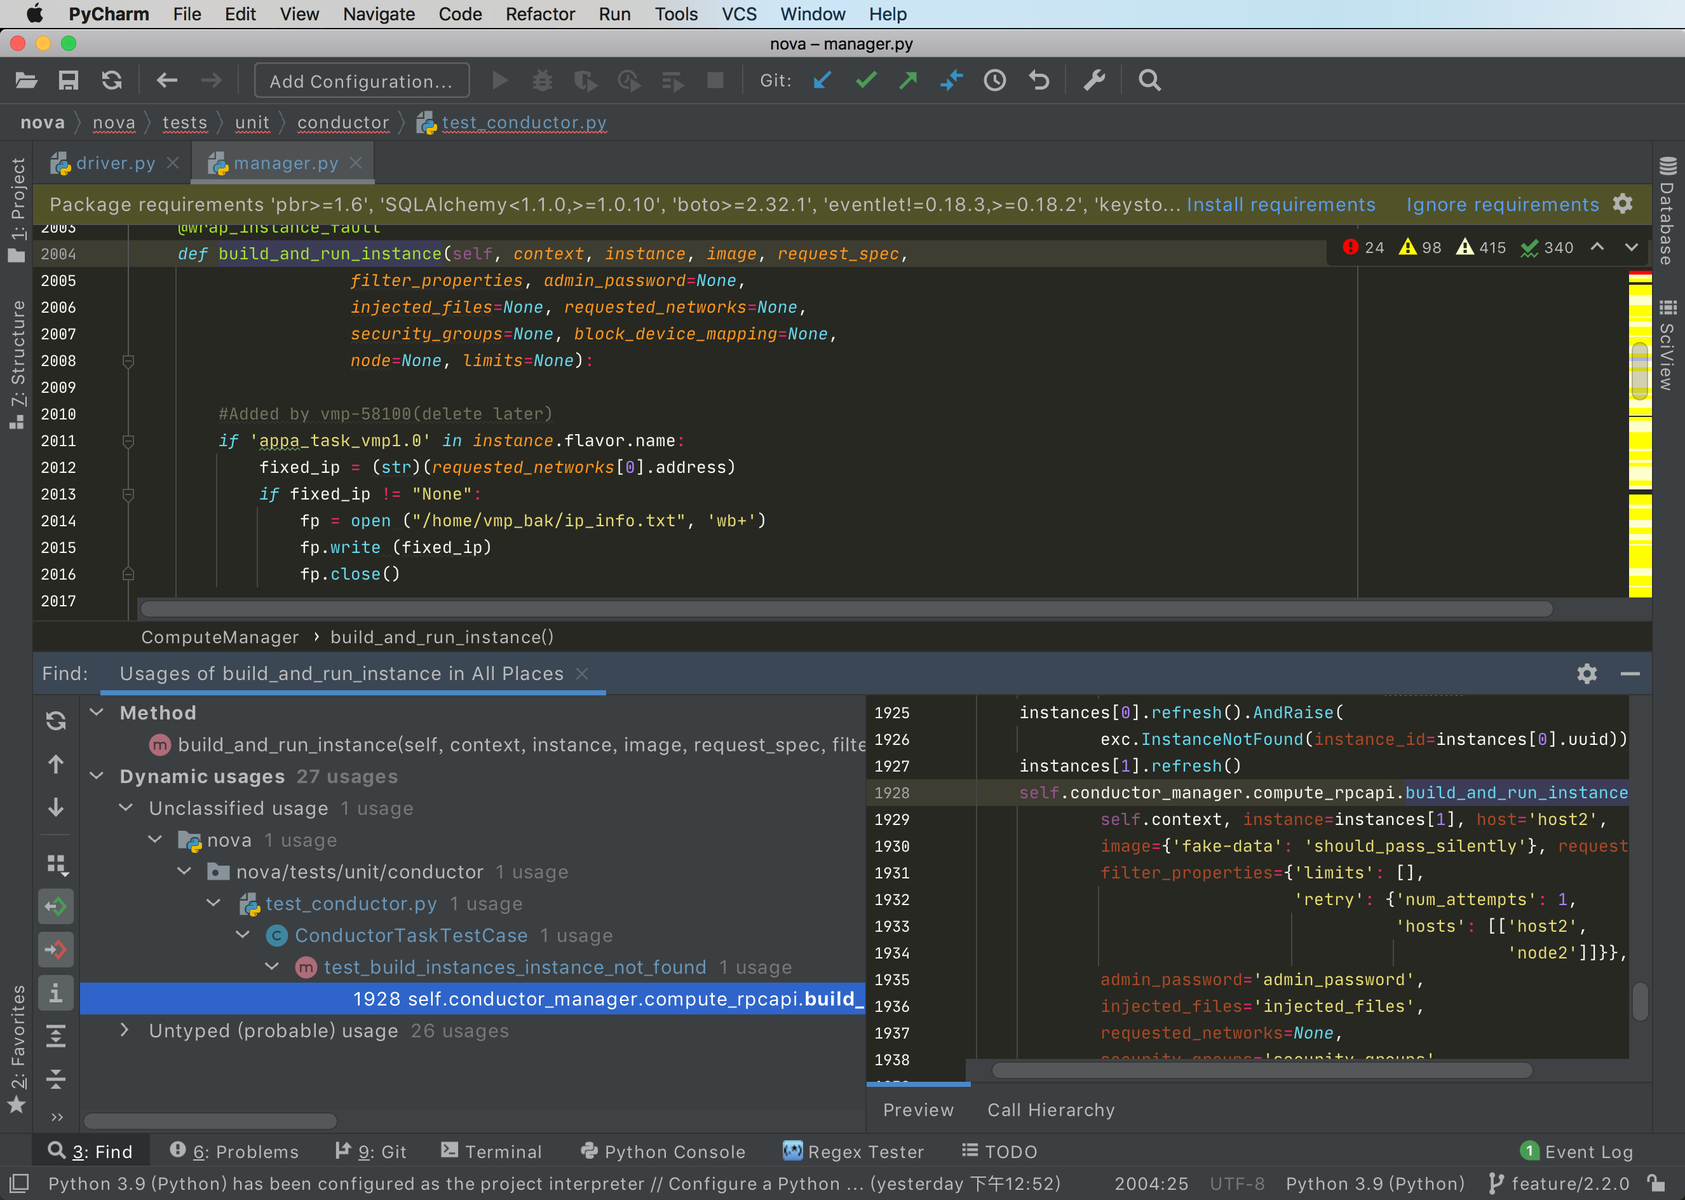Toggle the show info button in Find
The height and width of the screenshot is (1200, 1685).
pos(56,993)
